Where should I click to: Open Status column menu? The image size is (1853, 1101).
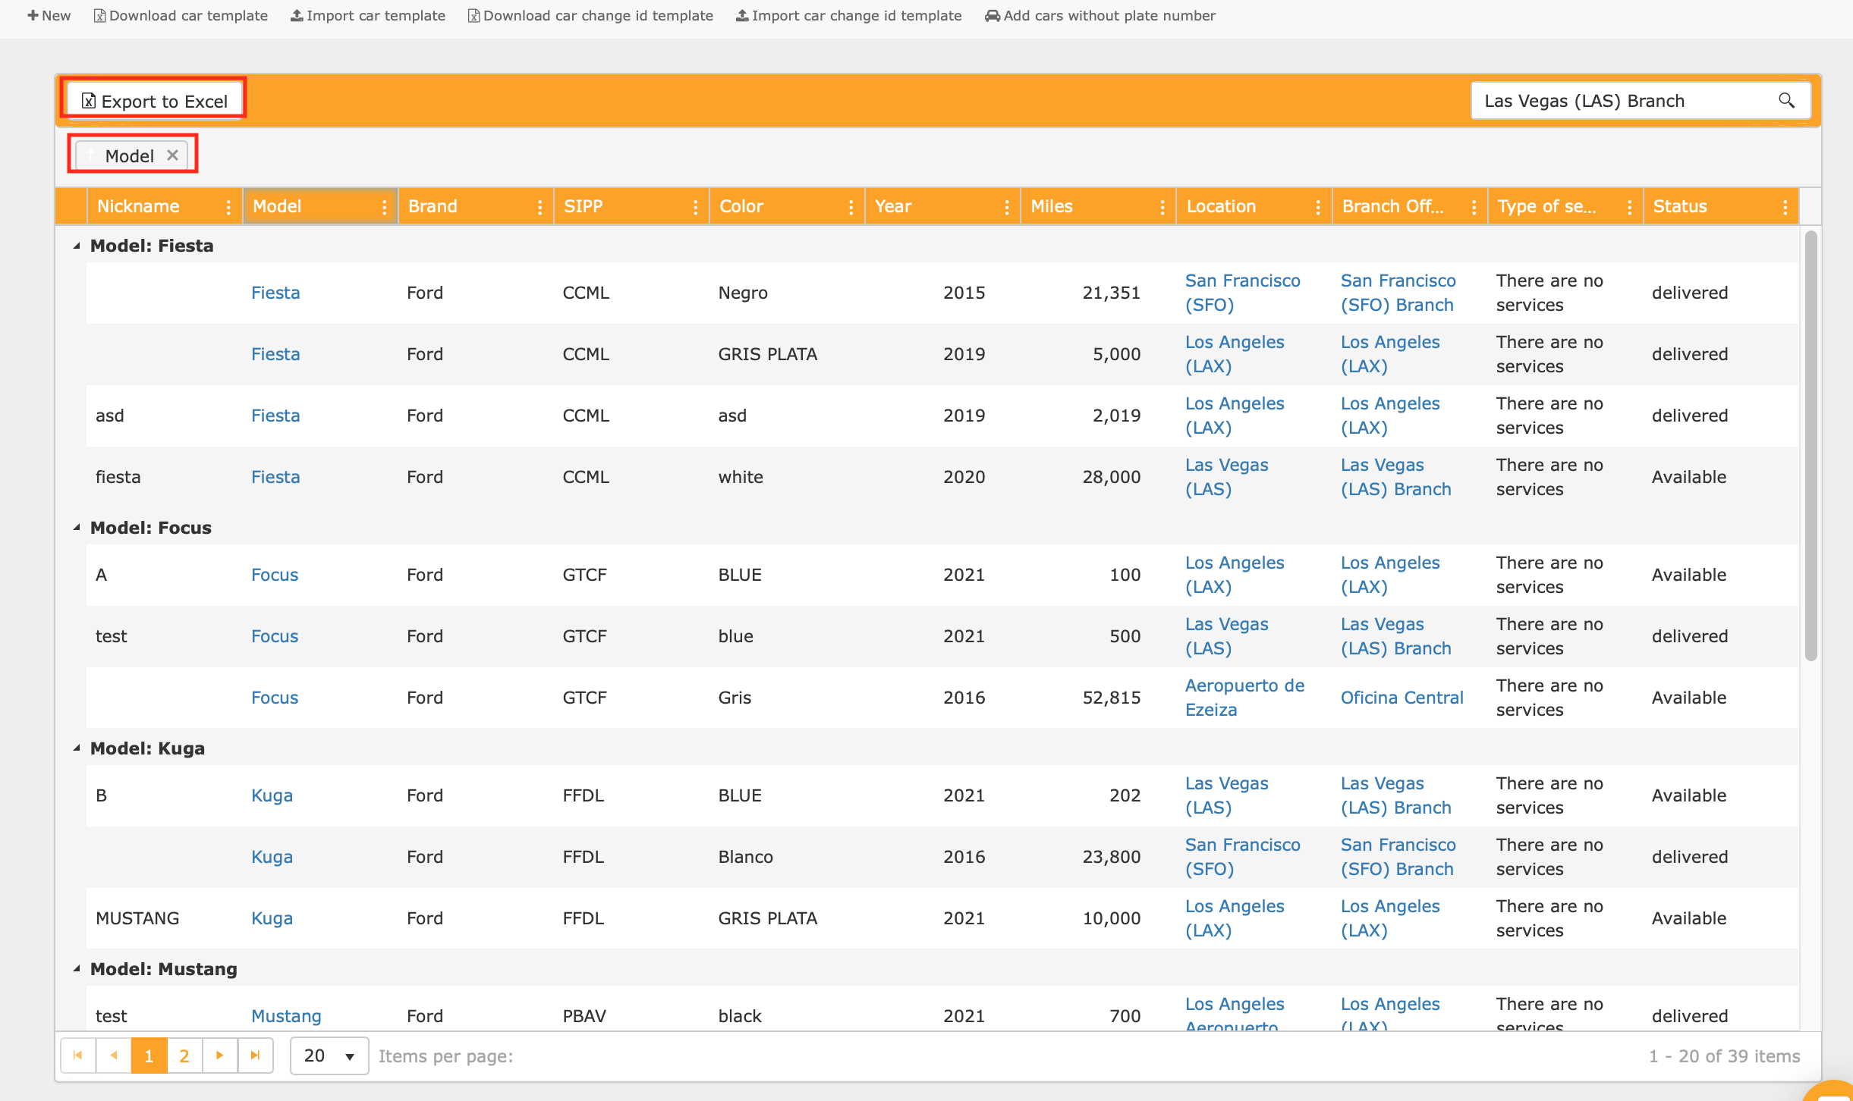[1785, 206]
